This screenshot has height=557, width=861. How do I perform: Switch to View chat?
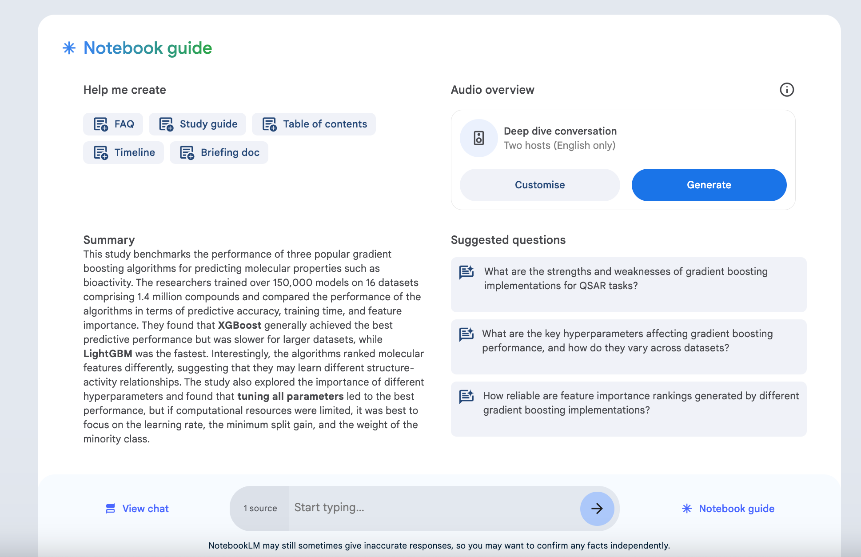[137, 509]
